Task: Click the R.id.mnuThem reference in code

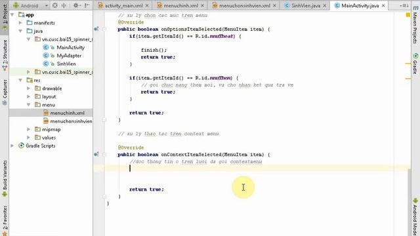Action: tap(213, 78)
